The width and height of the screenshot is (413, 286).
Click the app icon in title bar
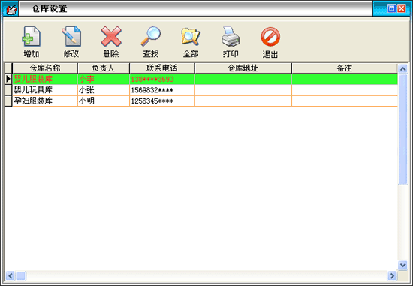pos(11,9)
